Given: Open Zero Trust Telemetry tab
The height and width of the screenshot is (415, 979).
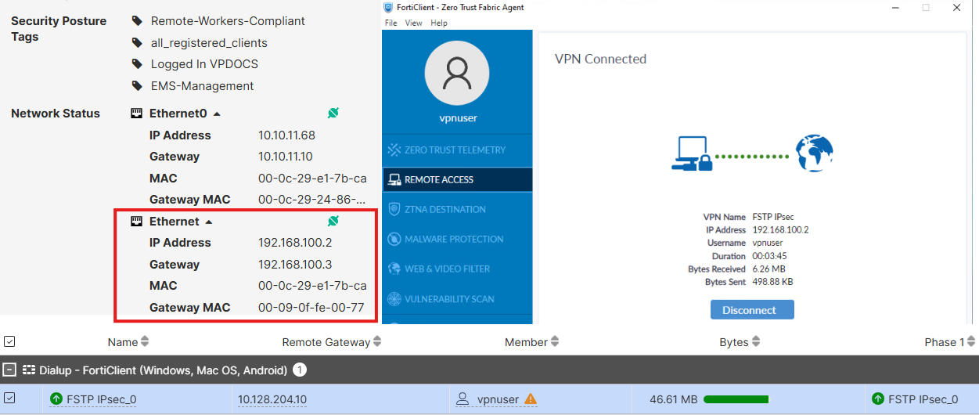Looking at the screenshot, I should (x=457, y=150).
